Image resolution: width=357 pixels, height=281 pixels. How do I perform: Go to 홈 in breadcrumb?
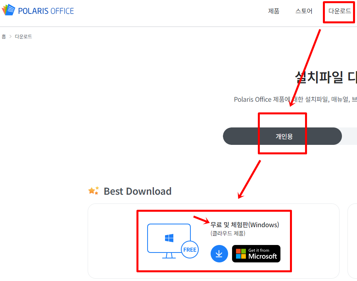pos(4,36)
